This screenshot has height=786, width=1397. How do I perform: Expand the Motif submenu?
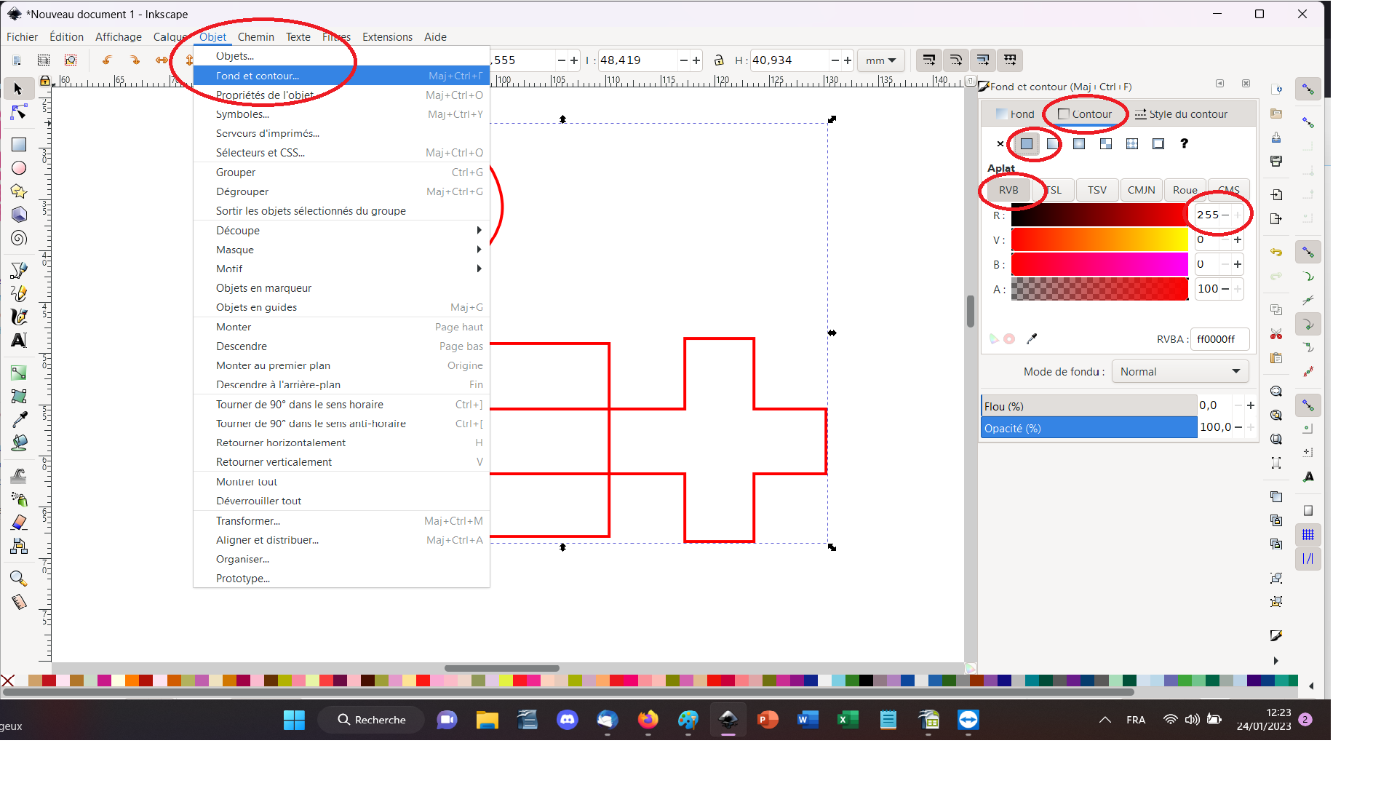[341, 269]
